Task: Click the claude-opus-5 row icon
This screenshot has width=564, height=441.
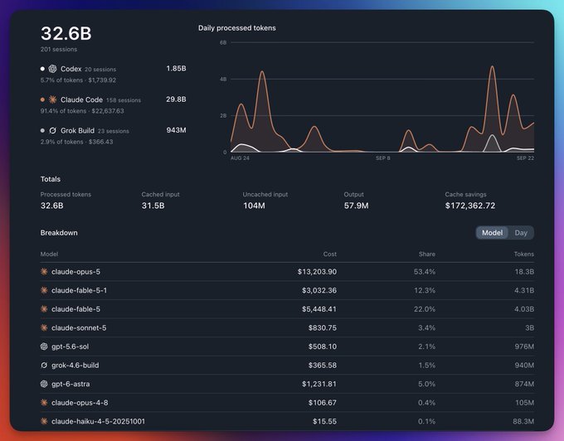Action: coord(44,272)
